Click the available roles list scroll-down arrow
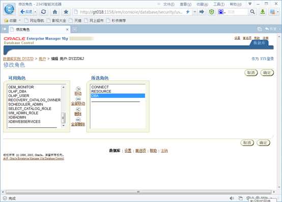This screenshot has width=282, height=202. [63, 126]
